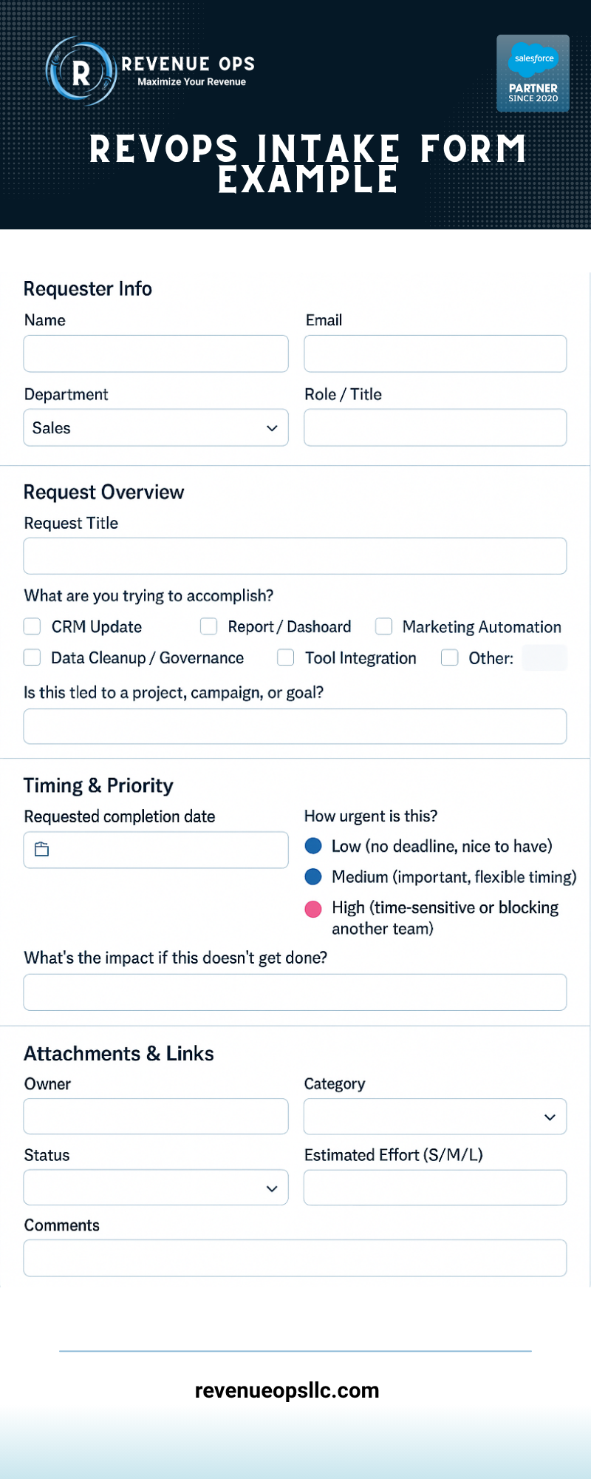The height and width of the screenshot is (1479, 591).
Task: Open the Status dropdown
Action: click(156, 1188)
